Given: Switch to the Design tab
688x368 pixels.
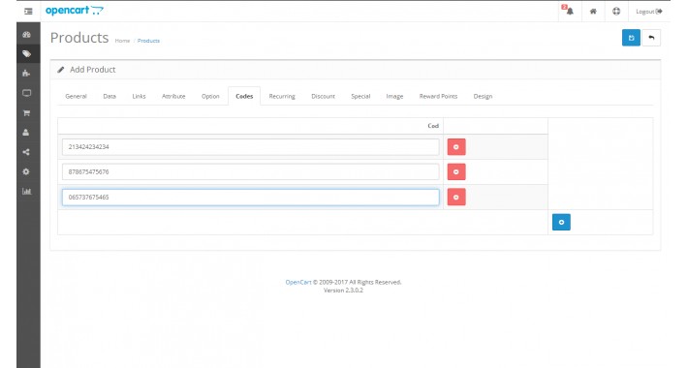Looking at the screenshot, I should (484, 96).
